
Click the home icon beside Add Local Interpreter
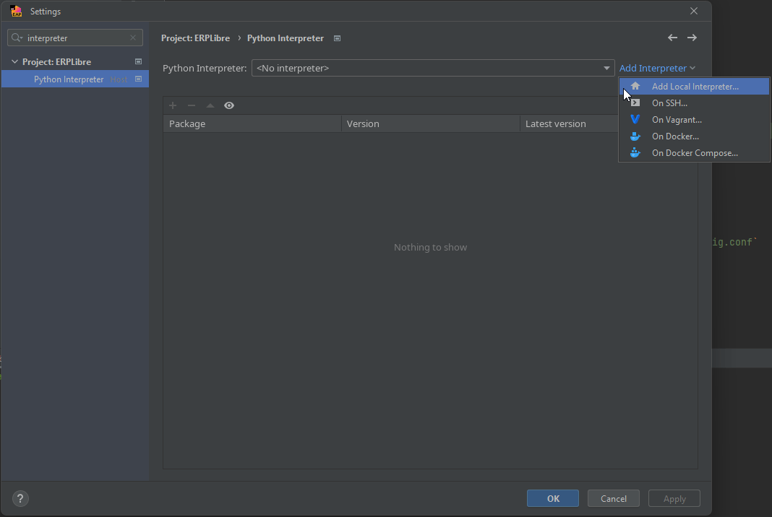[635, 86]
